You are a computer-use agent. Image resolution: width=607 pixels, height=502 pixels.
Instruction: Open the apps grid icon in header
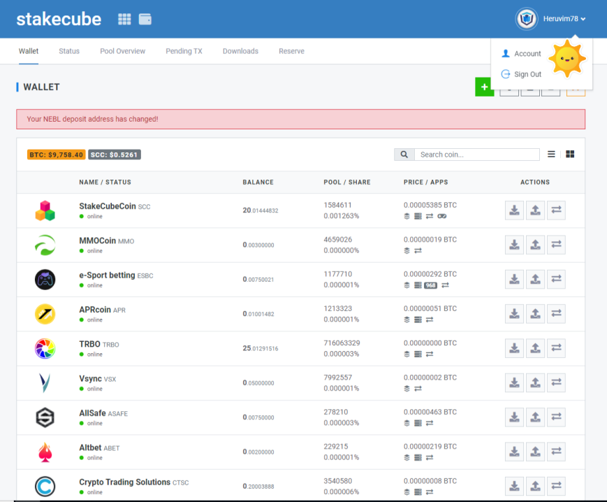[124, 19]
